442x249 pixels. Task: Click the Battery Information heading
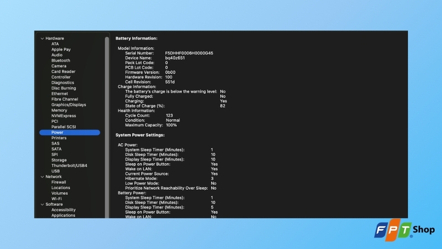point(136,38)
